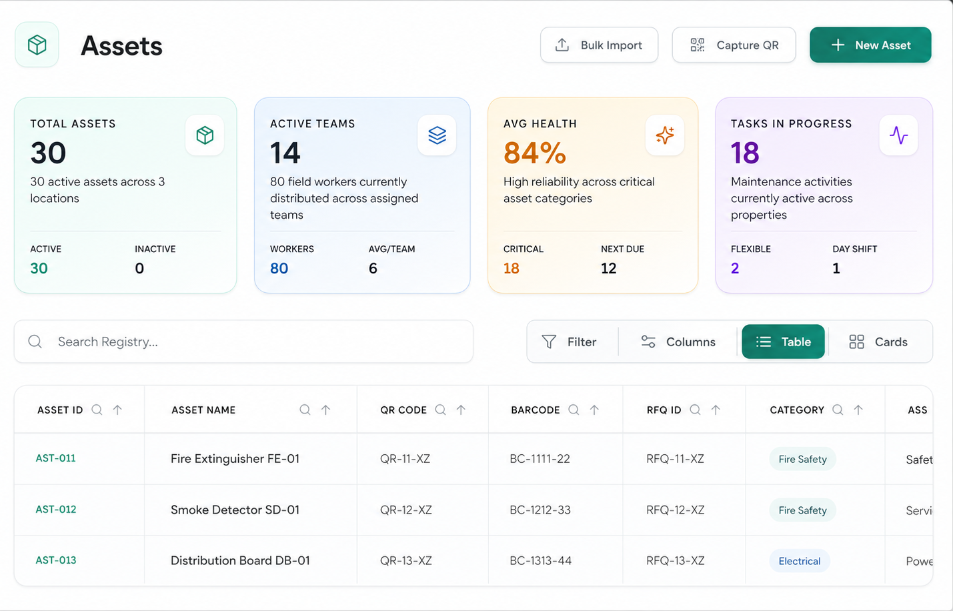The height and width of the screenshot is (611, 953).
Task: Search within the Asset ID column
Action: [x=97, y=410]
